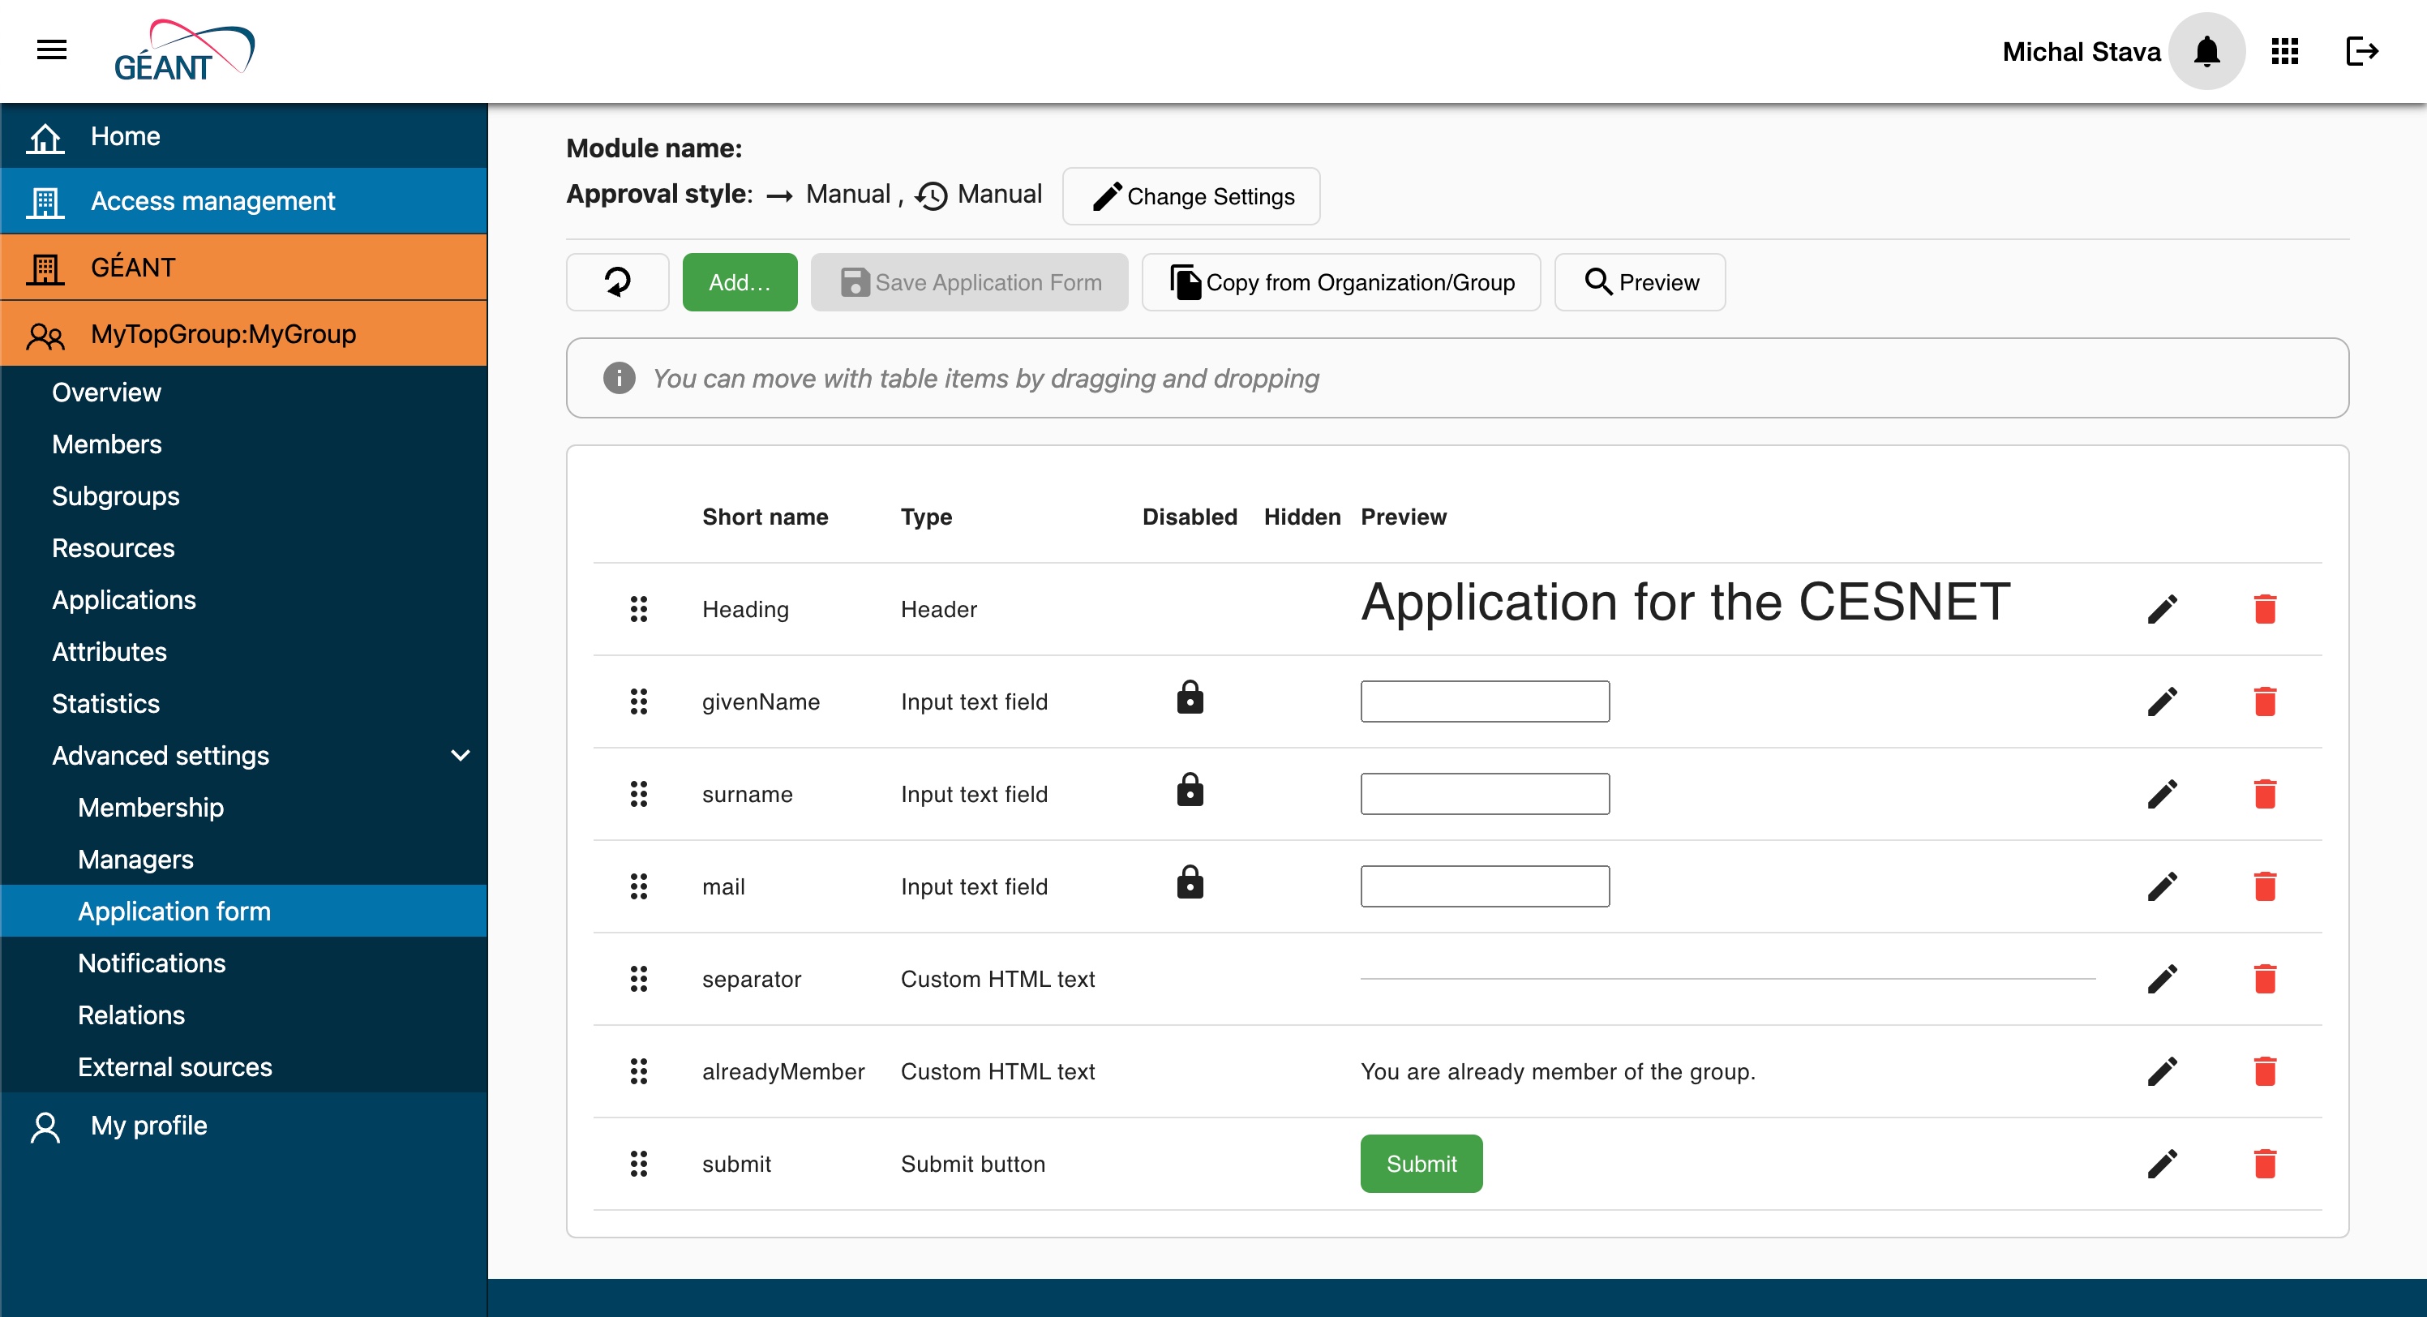Delete the Heading row
This screenshot has height=1317, width=2427.
point(2265,608)
